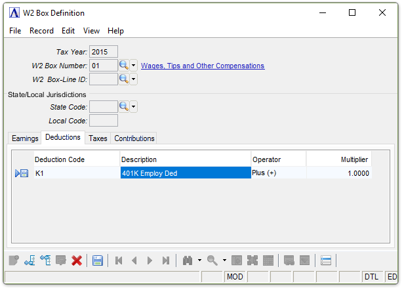Viewport: 404px width, 290px height.
Task: Open the View menu
Action: (x=91, y=31)
